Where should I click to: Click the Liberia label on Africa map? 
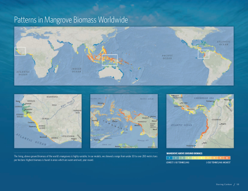coord(55,138)
